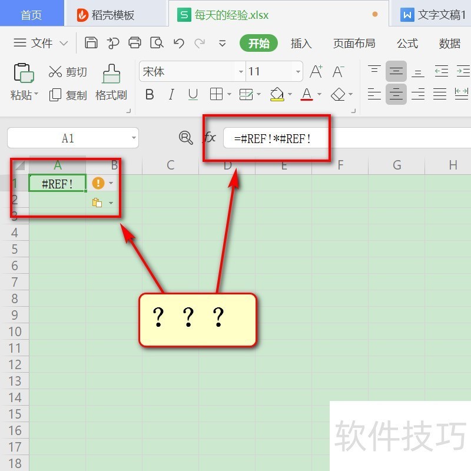The image size is (471, 471).
Task: Switch to 文字文稿1 document tab
Action: (x=431, y=14)
